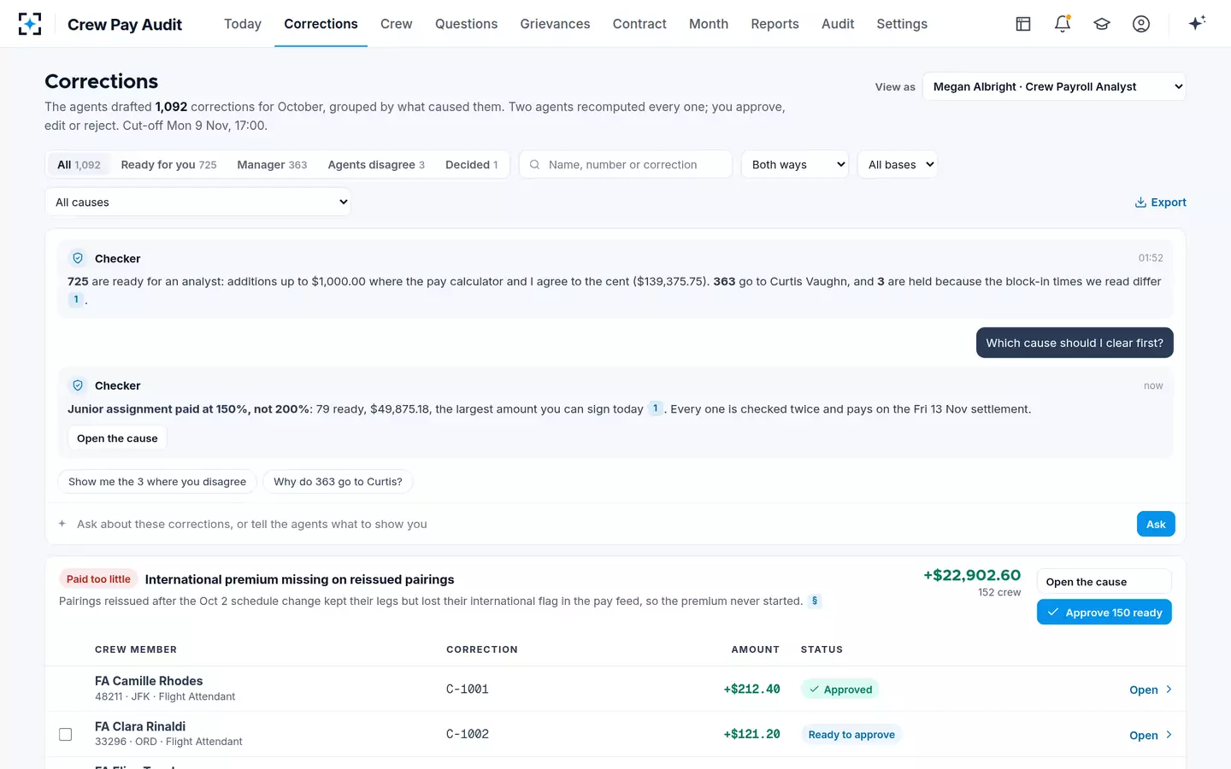Image resolution: width=1231 pixels, height=769 pixels.
Task: Click the Approve 150 ready button
Action: tap(1104, 612)
